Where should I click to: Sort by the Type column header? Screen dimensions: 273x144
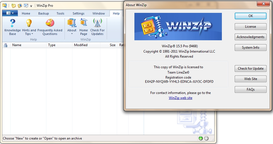pyautogui.click(x=59, y=45)
